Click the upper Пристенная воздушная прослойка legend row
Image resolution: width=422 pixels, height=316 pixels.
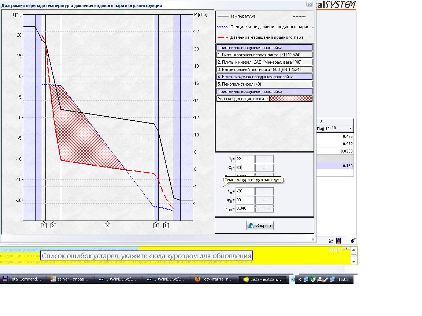tap(264, 48)
